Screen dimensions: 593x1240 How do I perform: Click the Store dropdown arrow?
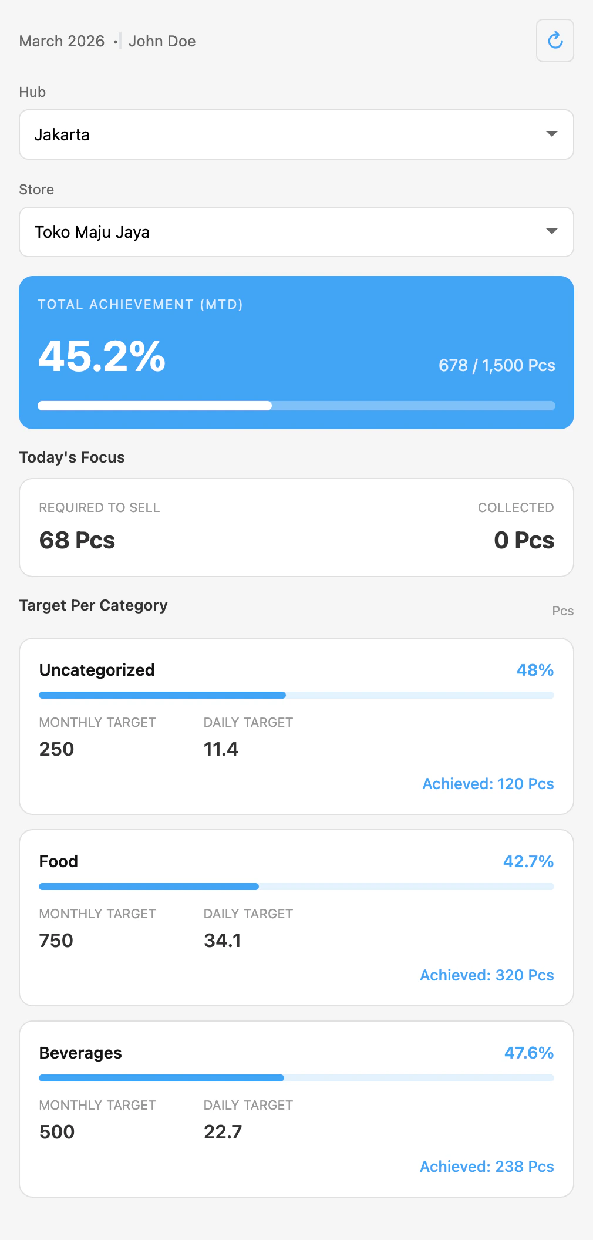[552, 232]
